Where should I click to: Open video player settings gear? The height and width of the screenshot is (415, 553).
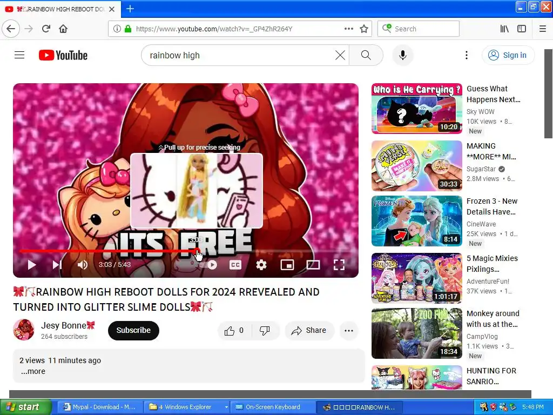coord(261,265)
